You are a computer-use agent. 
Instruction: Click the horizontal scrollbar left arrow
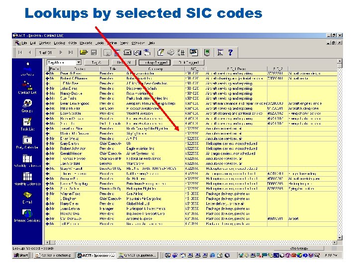click(x=47, y=243)
